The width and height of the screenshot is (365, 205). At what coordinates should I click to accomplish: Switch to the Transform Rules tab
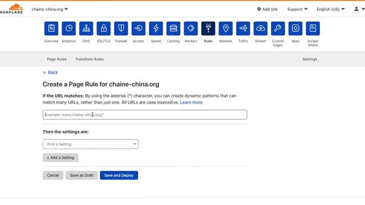pos(90,59)
